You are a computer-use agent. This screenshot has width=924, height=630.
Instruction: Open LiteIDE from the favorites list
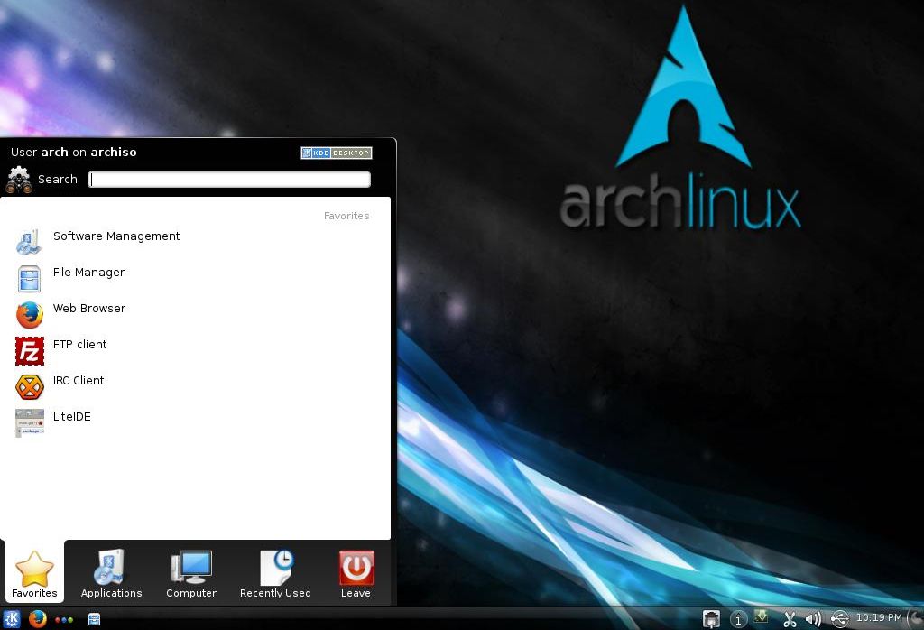(x=71, y=418)
